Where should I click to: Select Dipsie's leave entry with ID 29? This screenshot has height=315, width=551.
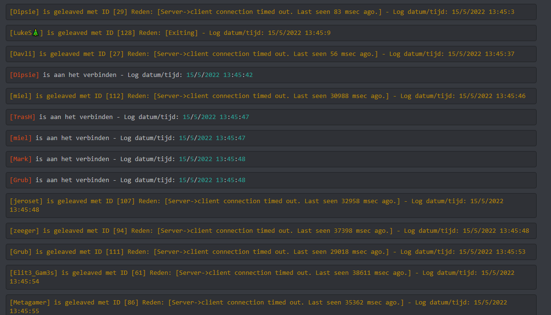270,12
